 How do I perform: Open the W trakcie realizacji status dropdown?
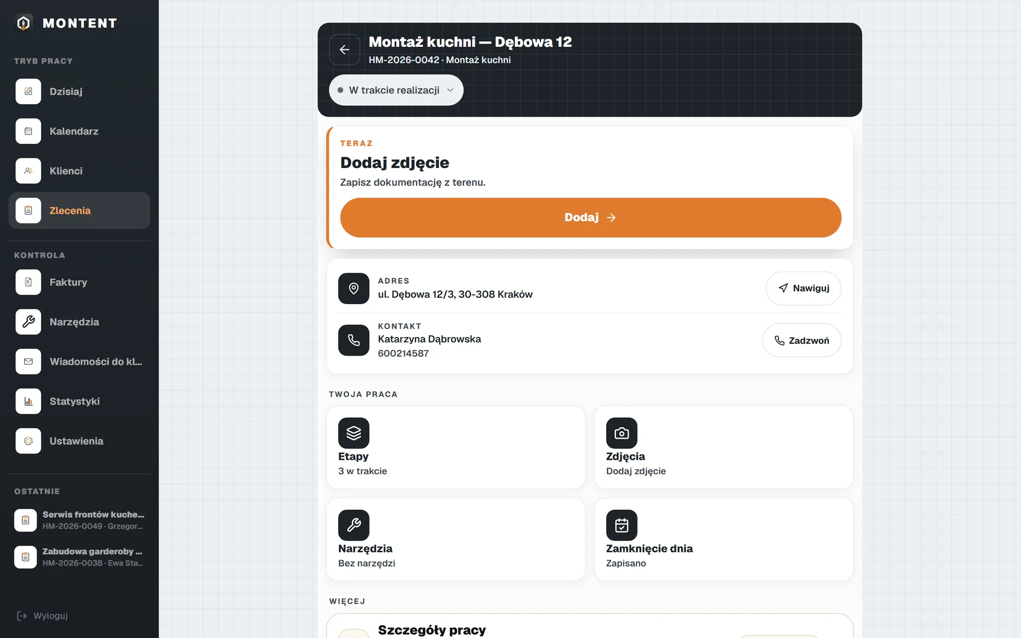coord(396,90)
